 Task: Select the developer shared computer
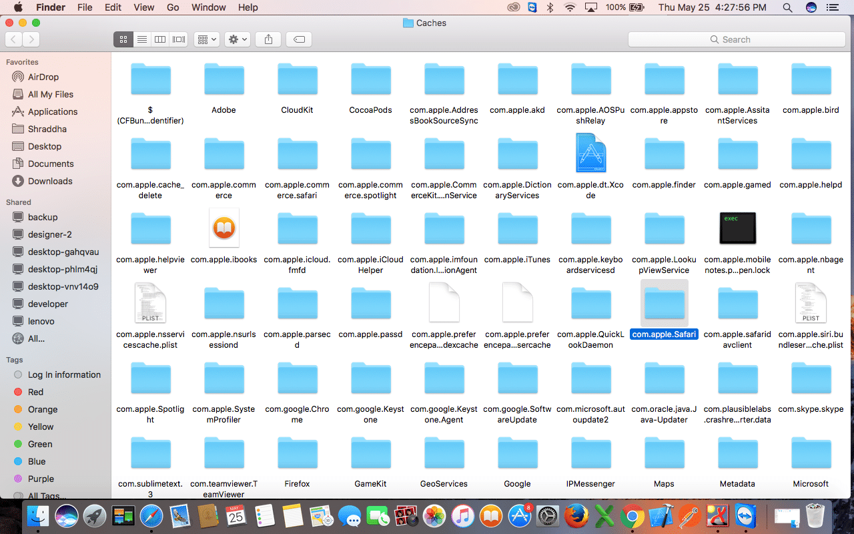pyautogui.click(x=48, y=304)
